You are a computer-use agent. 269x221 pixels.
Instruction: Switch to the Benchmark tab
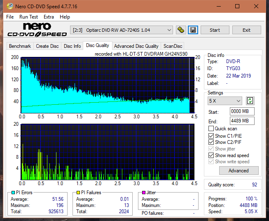pyautogui.click(x=20, y=46)
